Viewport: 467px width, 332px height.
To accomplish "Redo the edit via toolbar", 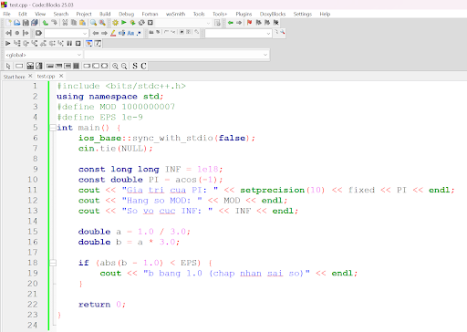I will (x=54, y=23).
